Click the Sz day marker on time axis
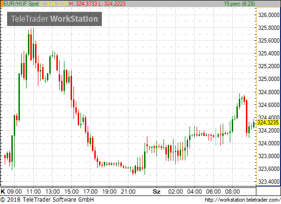This screenshot has height=204, width=281. [x=156, y=192]
